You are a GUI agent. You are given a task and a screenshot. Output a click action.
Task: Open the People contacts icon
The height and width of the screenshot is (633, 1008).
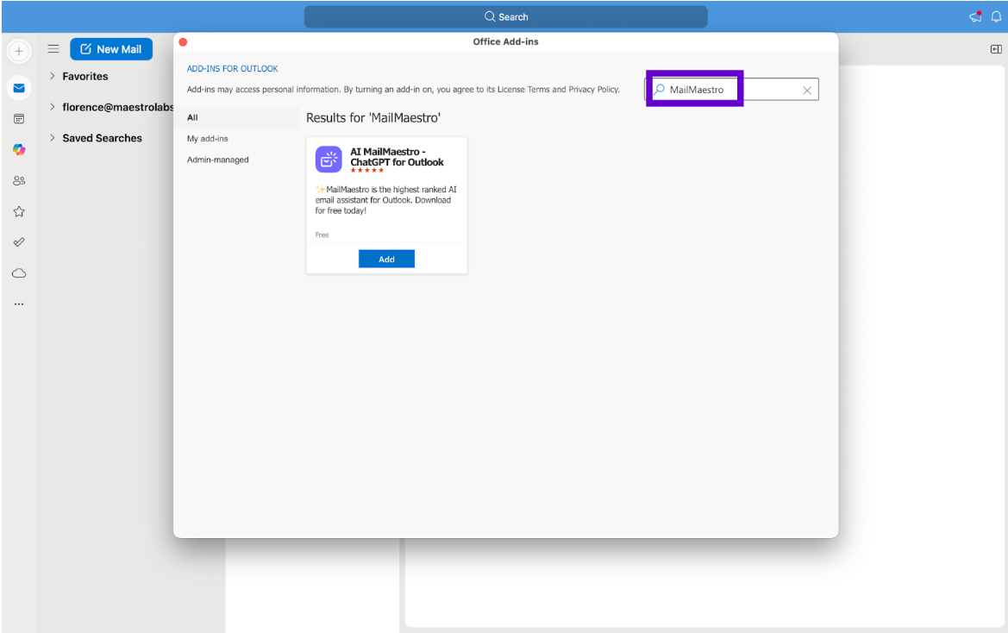(19, 180)
